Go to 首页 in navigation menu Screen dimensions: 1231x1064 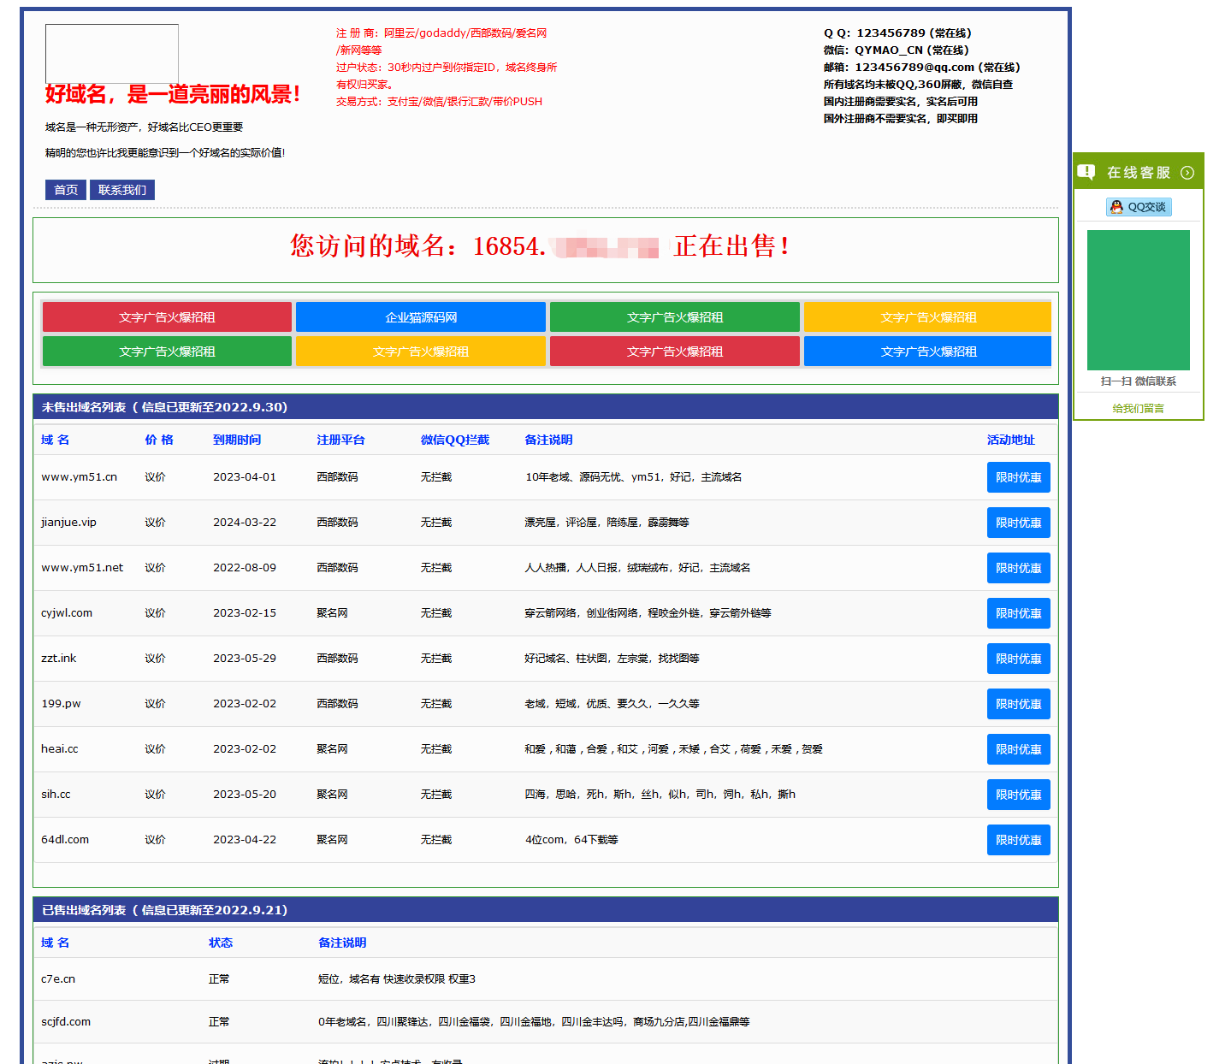[x=66, y=190]
